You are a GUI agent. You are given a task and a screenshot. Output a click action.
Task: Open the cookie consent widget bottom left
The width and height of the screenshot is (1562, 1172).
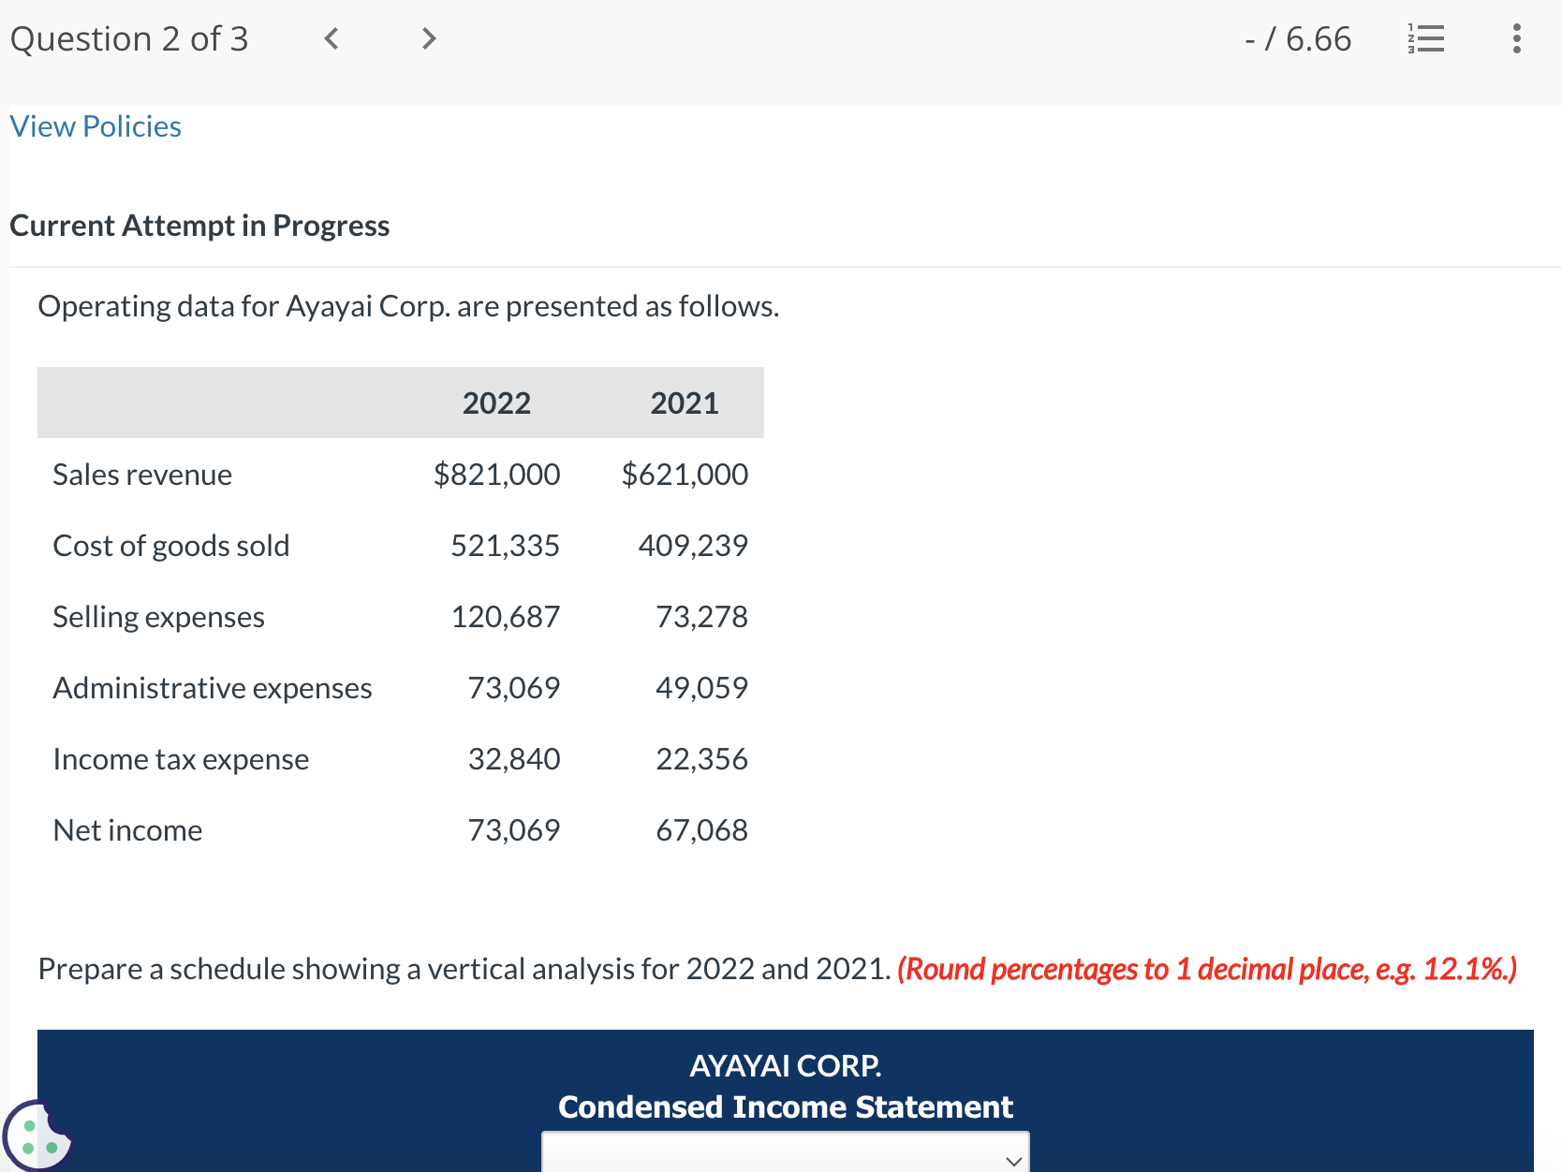pyautogui.click(x=39, y=1135)
